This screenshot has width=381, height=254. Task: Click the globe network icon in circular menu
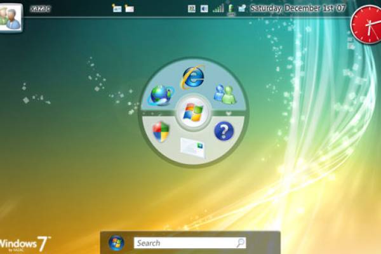point(161,95)
